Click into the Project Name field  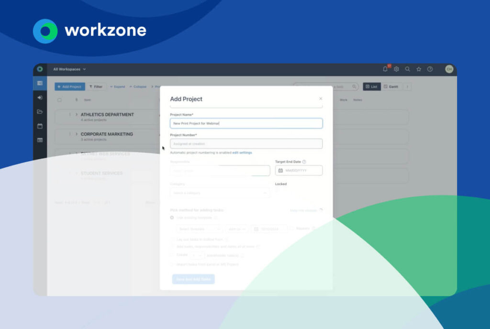246,123
